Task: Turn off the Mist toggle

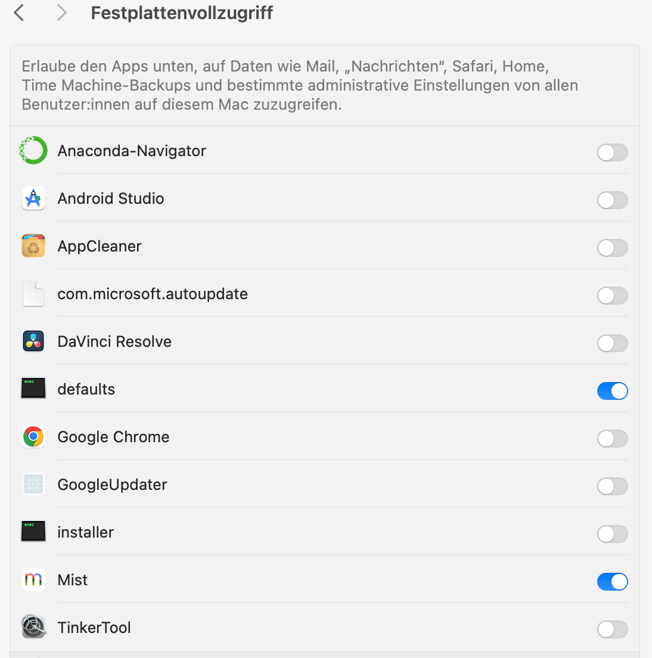Action: [x=612, y=582]
